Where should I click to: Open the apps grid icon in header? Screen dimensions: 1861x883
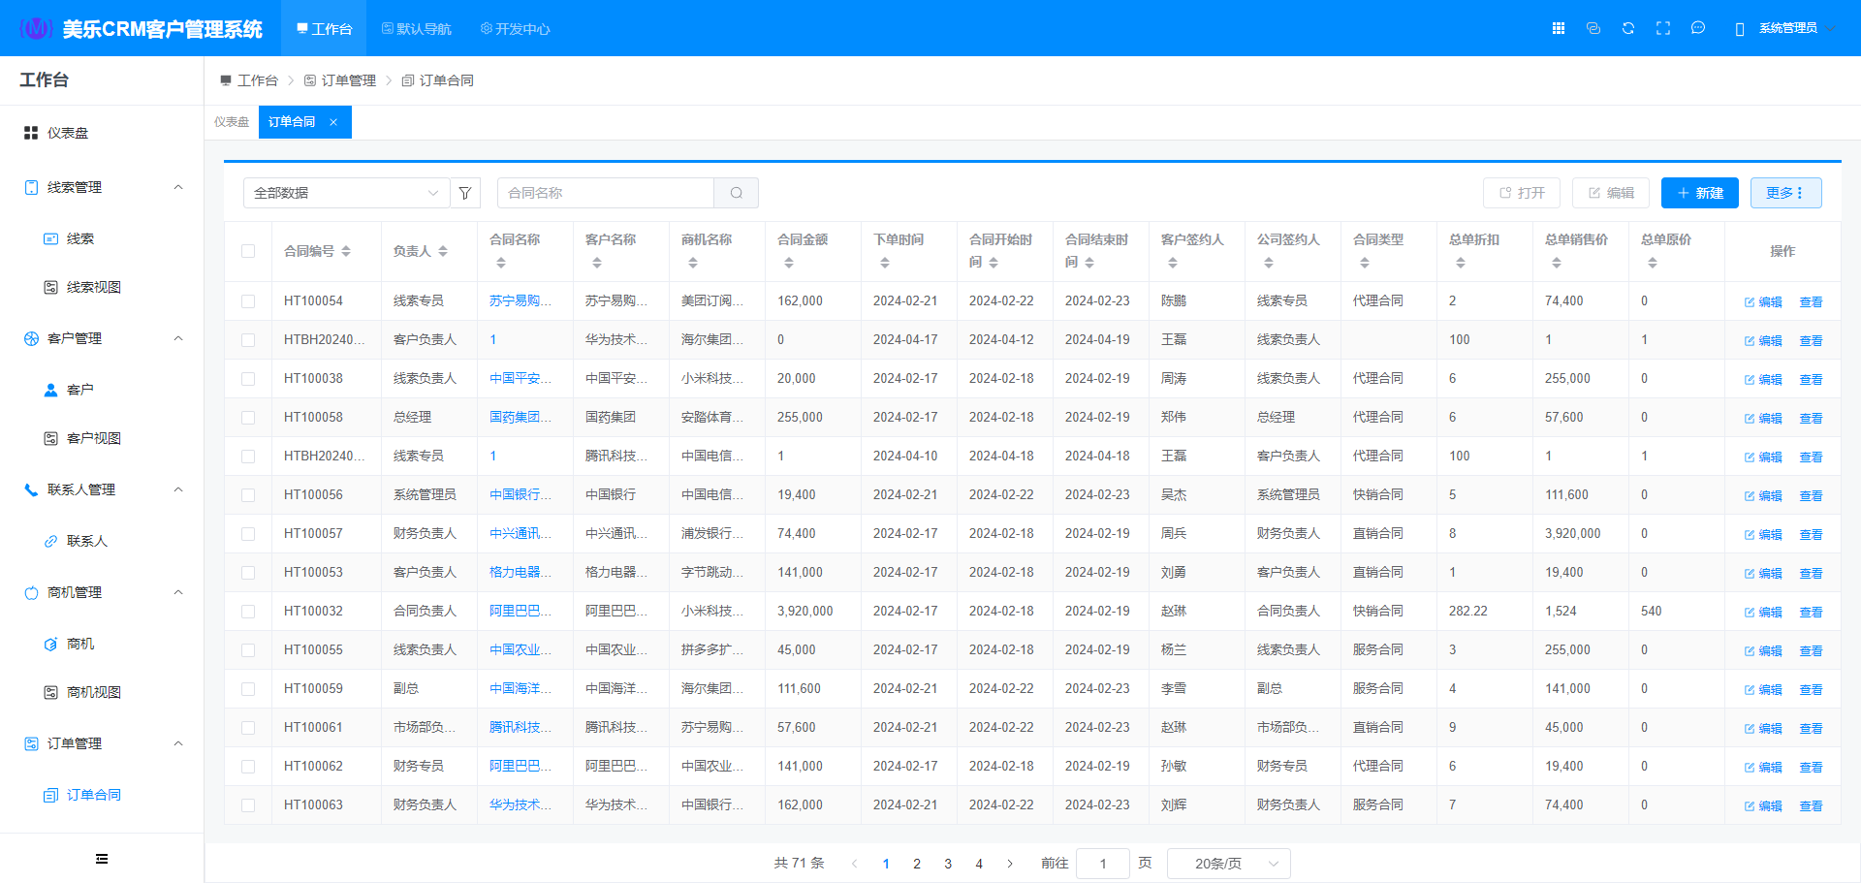1559,28
